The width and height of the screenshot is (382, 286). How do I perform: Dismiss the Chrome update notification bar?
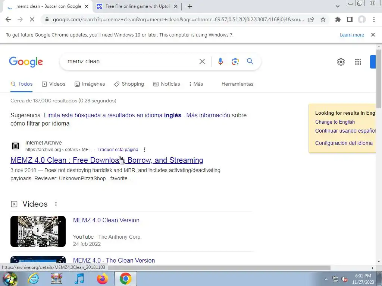point(373,35)
